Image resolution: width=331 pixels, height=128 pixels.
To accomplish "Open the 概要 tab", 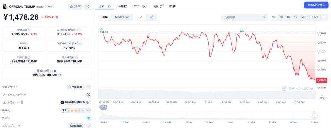I will coord(172,6).
